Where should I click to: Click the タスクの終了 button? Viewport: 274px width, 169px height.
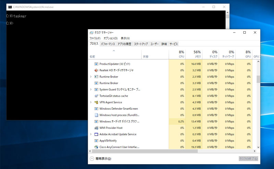click(x=248, y=159)
